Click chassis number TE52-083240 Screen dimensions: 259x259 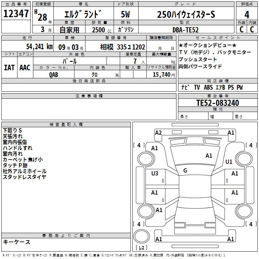(218, 103)
